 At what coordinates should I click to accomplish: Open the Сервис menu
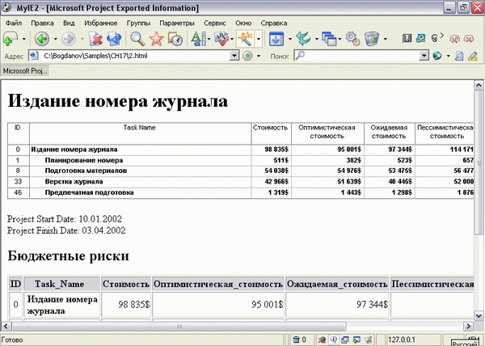pos(215,23)
